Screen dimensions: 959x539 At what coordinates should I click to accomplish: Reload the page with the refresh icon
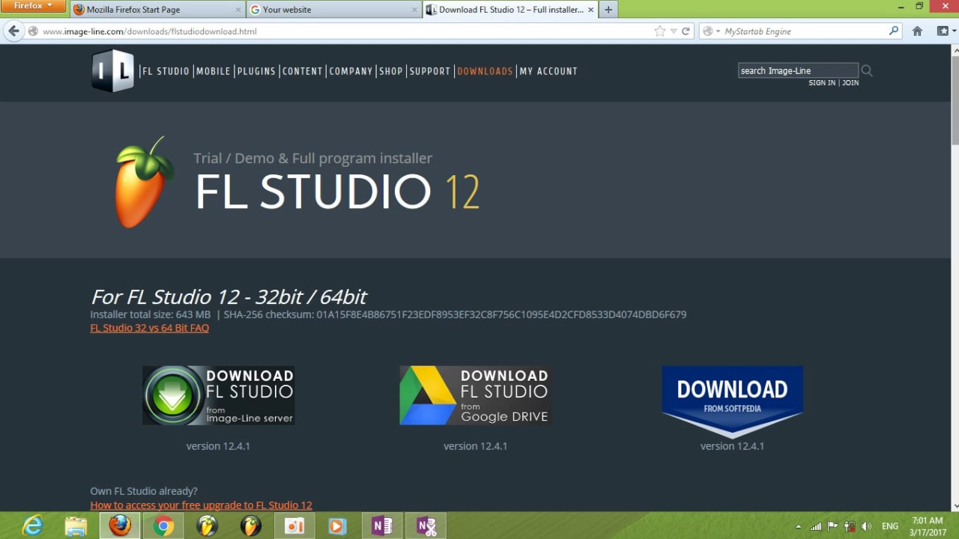686,31
